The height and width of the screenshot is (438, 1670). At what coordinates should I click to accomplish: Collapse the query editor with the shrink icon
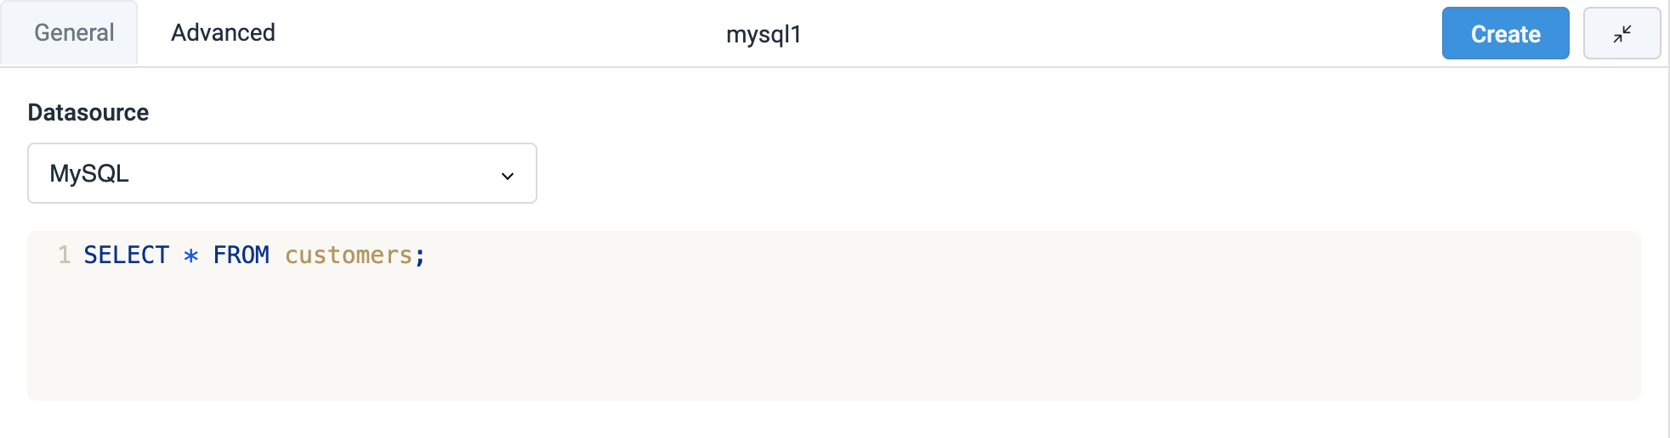(x=1622, y=34)
